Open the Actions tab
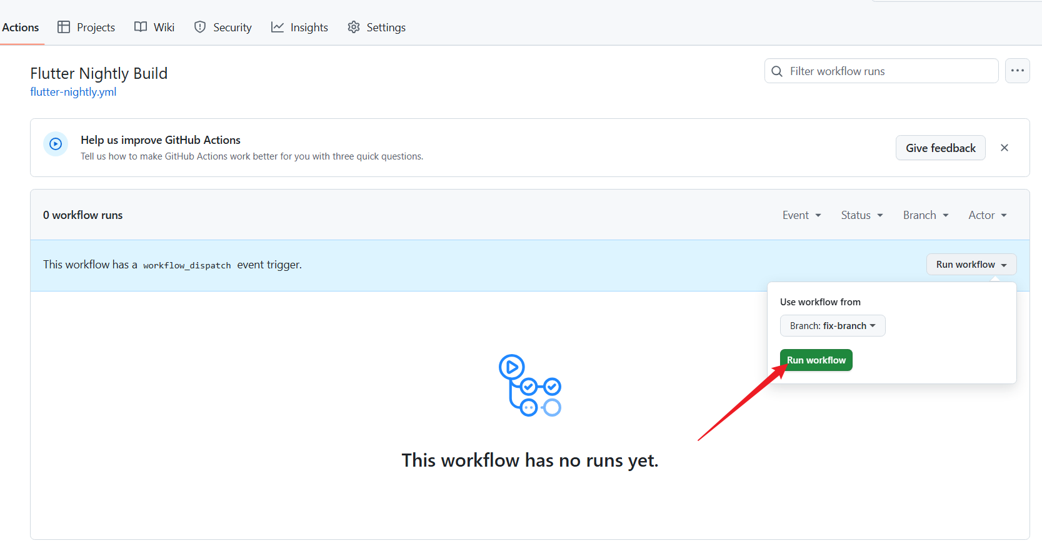The height and width of the screenshot is (548, 1042). 20,28
